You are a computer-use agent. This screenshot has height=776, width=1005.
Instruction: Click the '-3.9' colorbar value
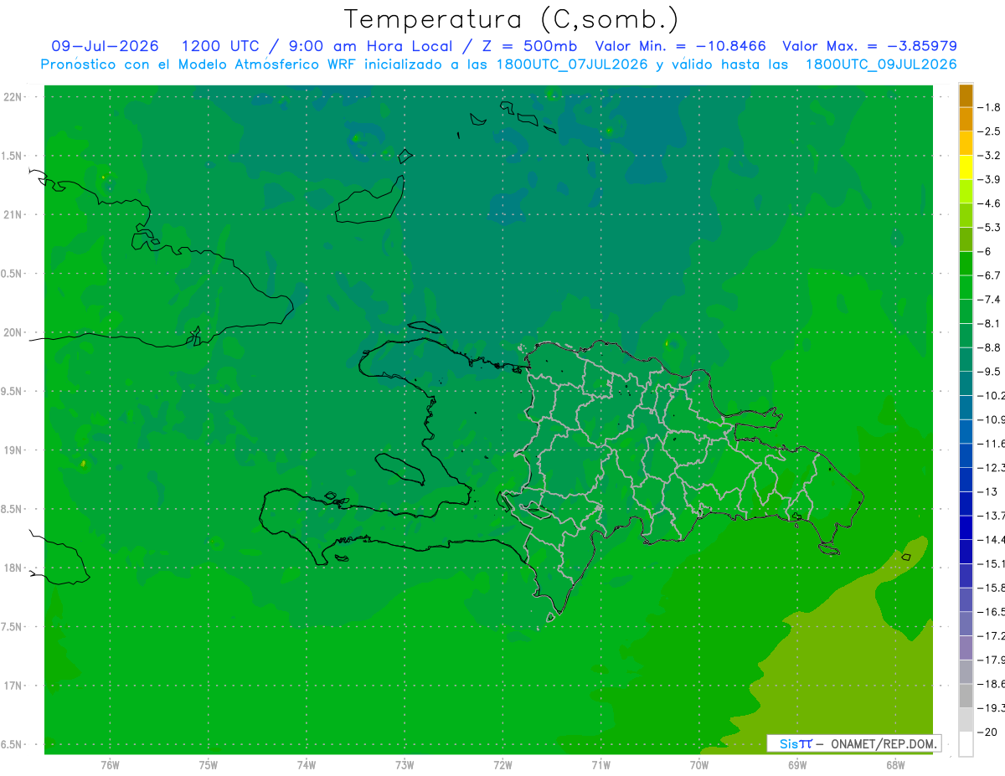click(x=989, y=179)
